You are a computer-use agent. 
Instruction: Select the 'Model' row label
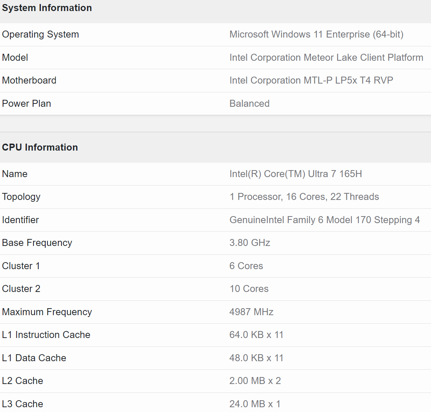(x=15, y=57)
